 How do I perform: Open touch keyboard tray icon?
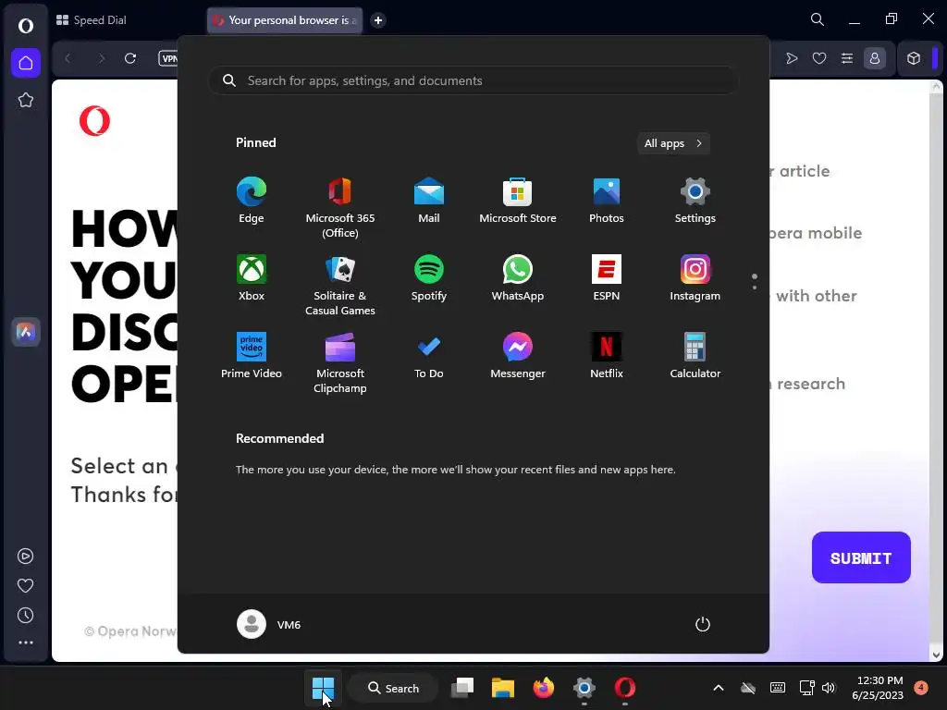[778, 688]
